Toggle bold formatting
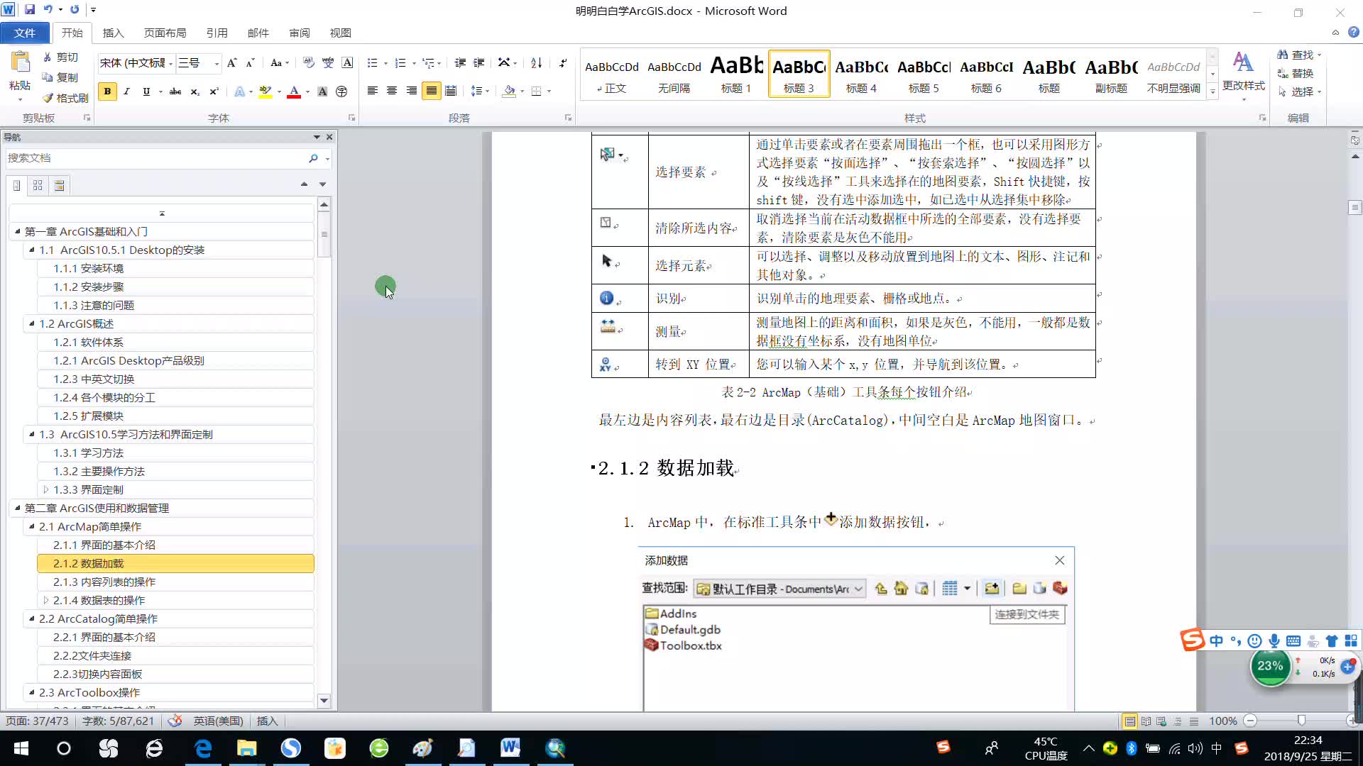The width and height of the screenshot is (1363, 766). click(107, 91)
